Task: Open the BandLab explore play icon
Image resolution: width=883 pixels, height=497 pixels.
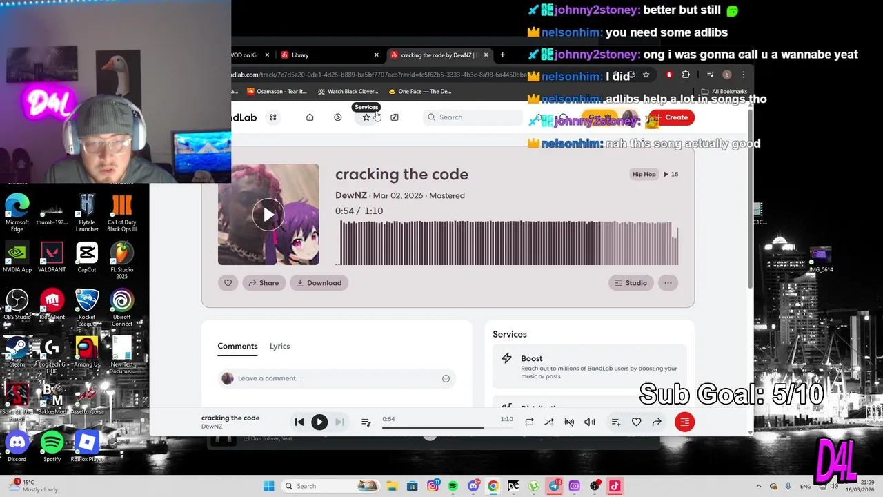Action: click(x=338, y=117)
